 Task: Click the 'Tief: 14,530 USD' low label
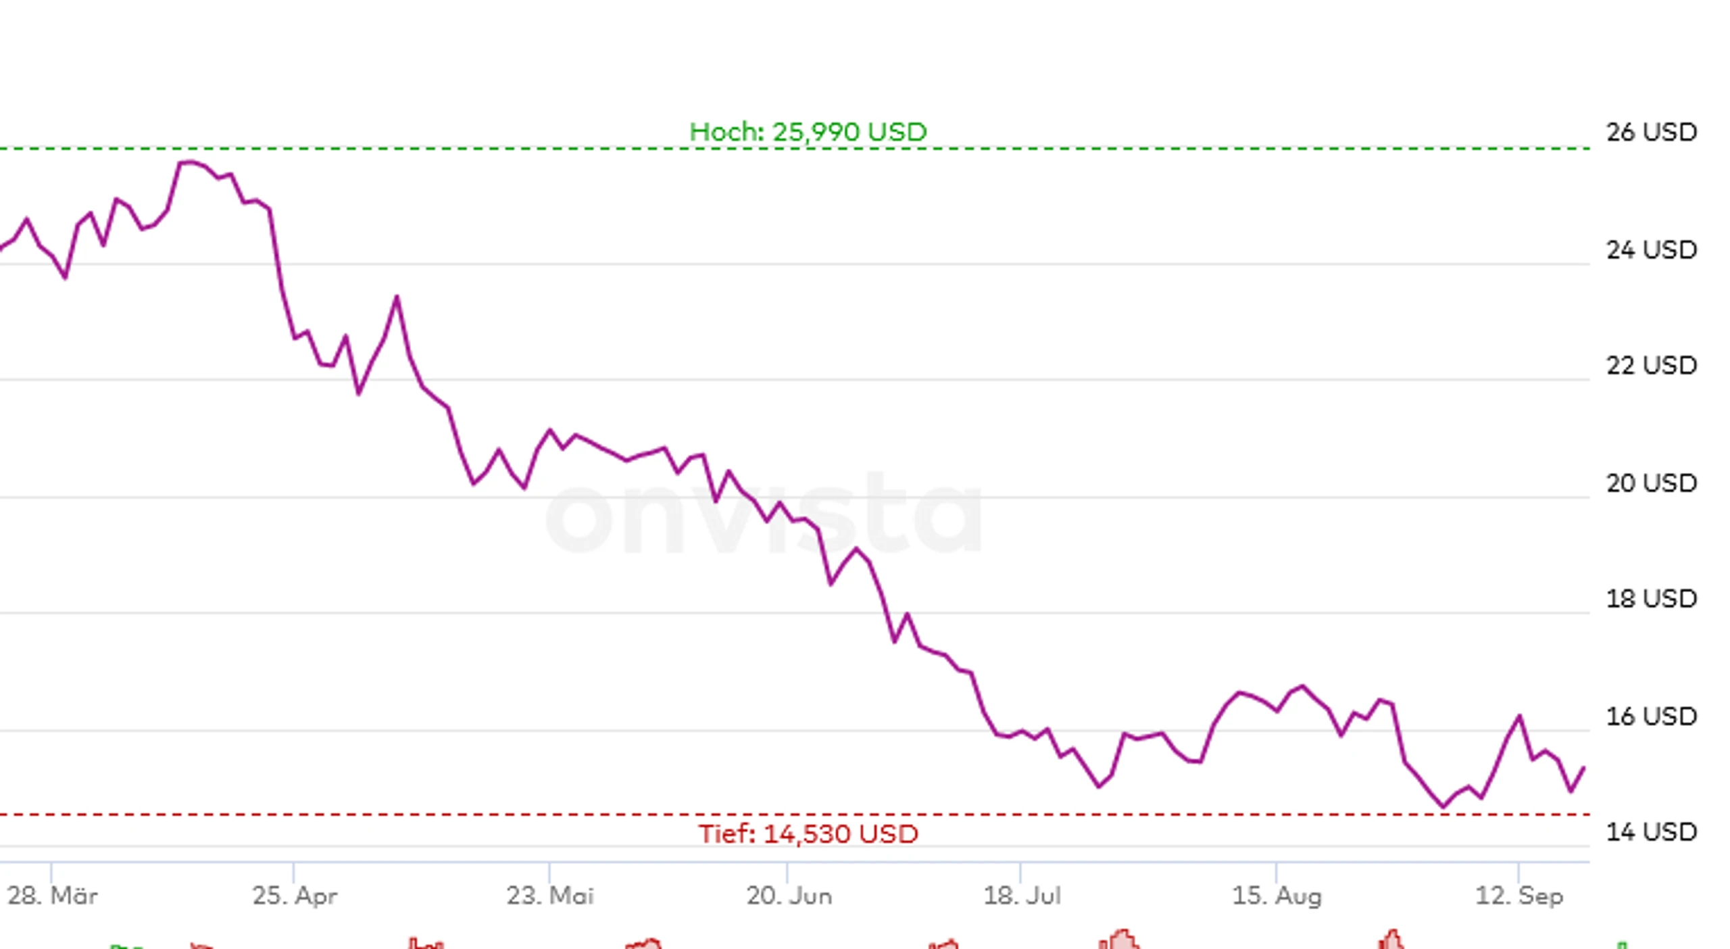pyautogui.click(x=808, y=833)
